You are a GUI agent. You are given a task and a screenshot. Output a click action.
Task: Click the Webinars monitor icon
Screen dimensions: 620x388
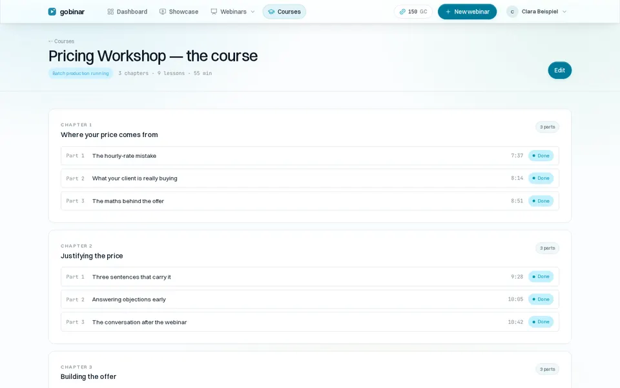pos(214,12)
